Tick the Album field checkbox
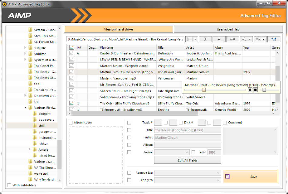This screenshot has width=288, height=194. (x=129, y=145)
